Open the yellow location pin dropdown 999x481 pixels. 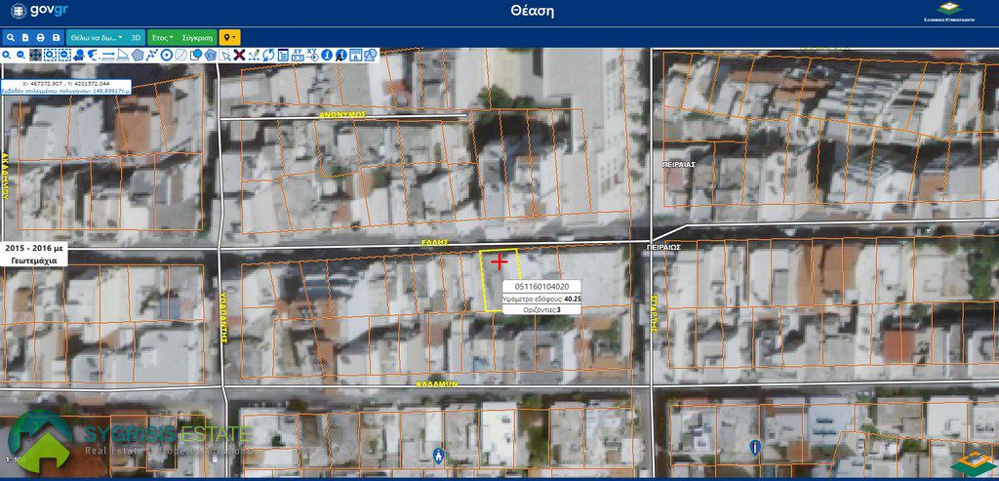click(x=229, y=37)
